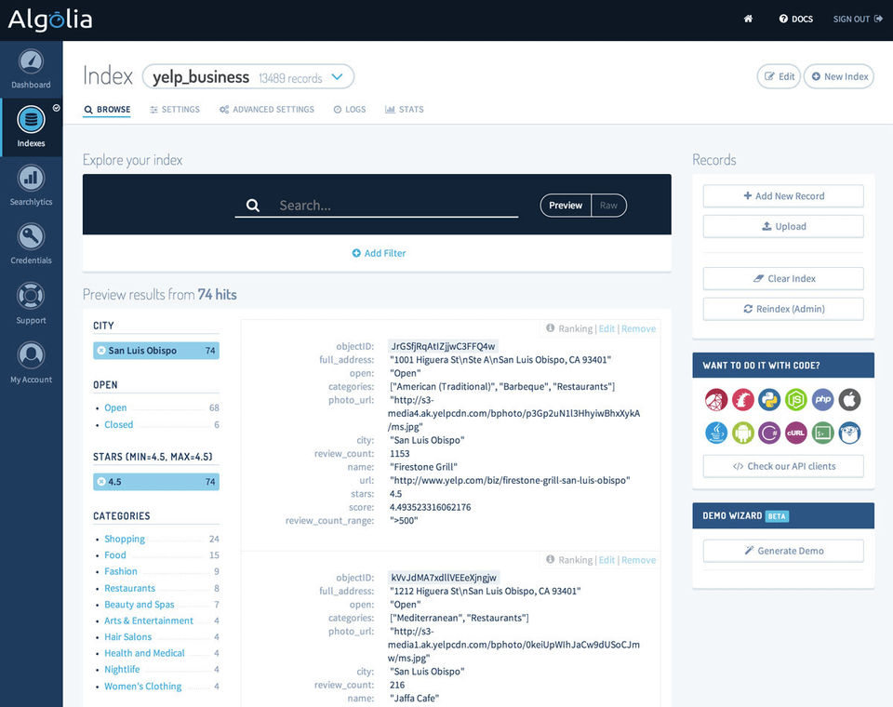Remove the San Luis Obispo city filter
This screenshot has height=707, width=893.
coord(101,351)
